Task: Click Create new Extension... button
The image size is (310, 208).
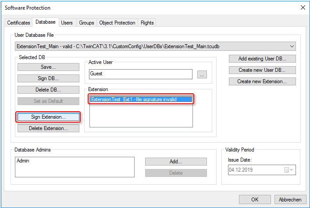Action: (262, 81)
